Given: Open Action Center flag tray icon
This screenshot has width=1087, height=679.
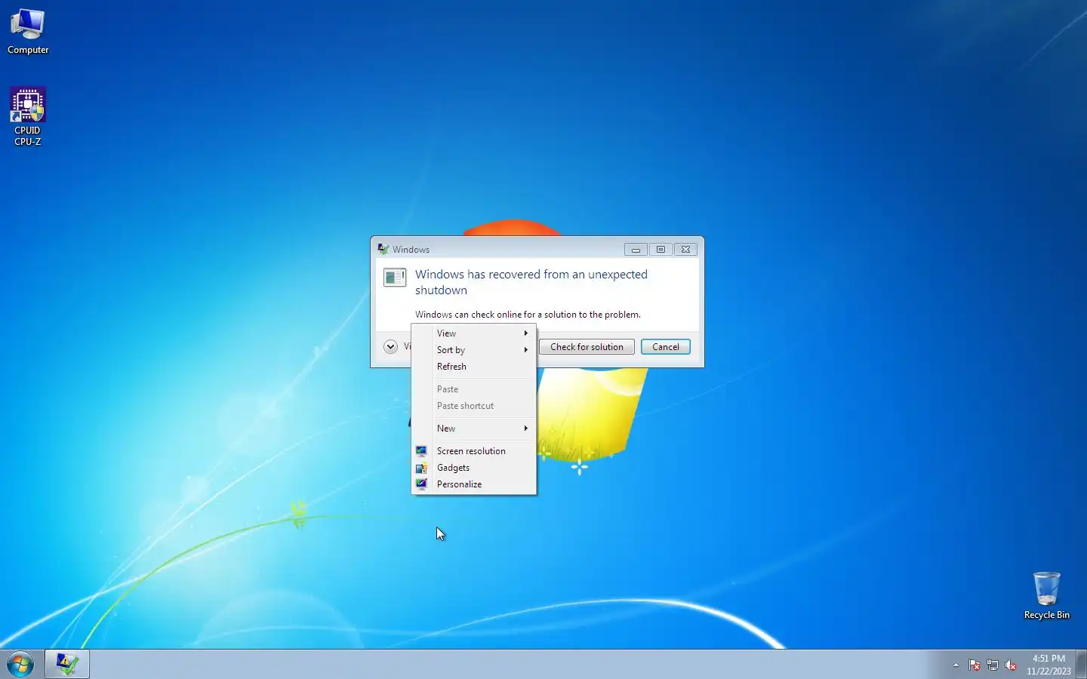Looking at the screenshot, I should click(x=975, y=665).
